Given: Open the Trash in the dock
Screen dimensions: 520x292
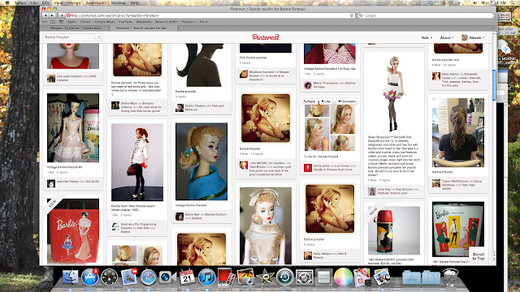Looking at the screenshot, I should 450,277.
